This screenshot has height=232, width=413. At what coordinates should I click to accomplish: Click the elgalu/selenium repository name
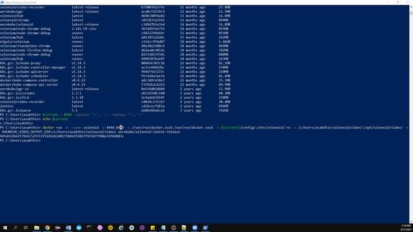point(14,41)
